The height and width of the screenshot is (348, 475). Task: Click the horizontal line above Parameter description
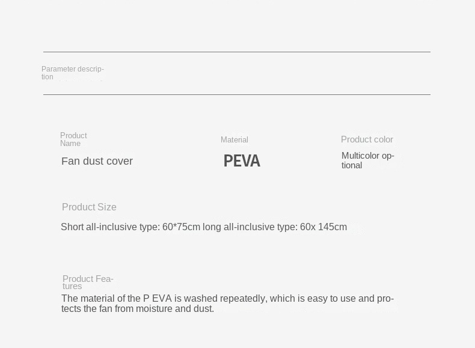pyautogui.click(x=237, y=52)
